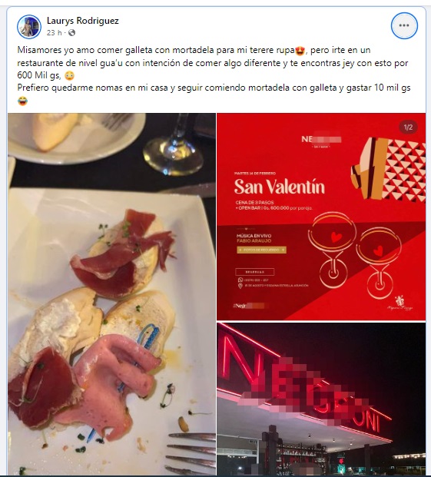Click the 1/2 image counter badge
Viewport: 431px width, 477px height.
tap(408, 128)
